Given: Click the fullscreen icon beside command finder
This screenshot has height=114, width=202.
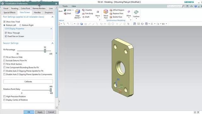Looking at the screenshot, I should [x=187, y=6].
